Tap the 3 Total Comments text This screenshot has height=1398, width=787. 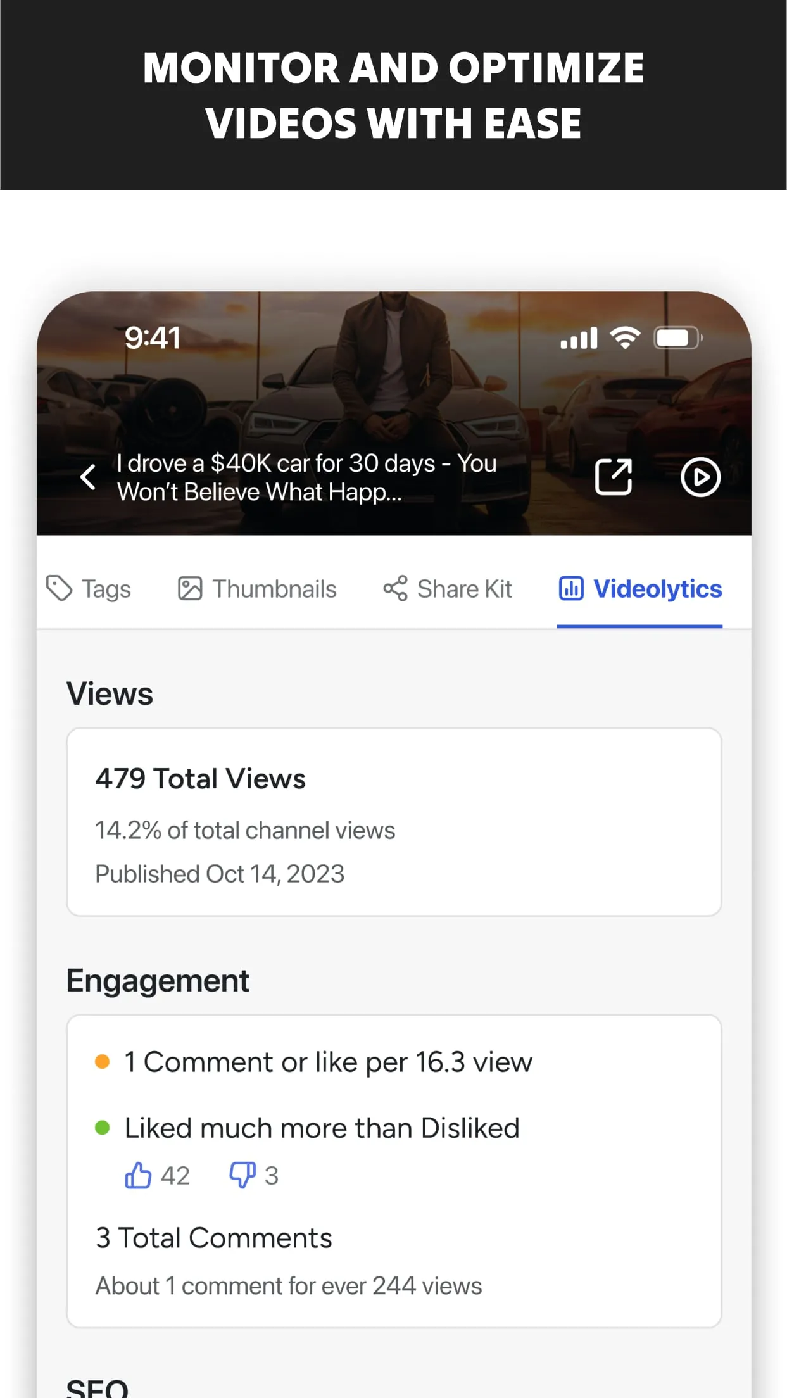pyautogui.click(x=213, y=1238)
